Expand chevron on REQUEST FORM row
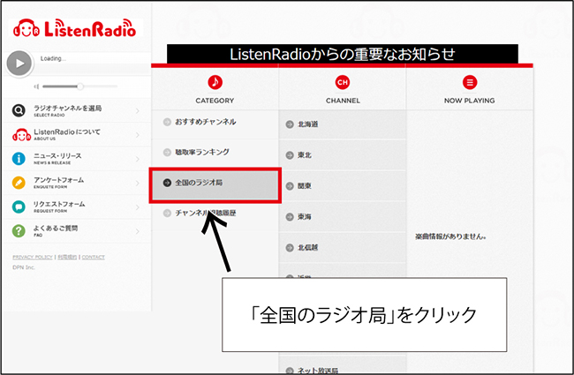 (138, 207)
